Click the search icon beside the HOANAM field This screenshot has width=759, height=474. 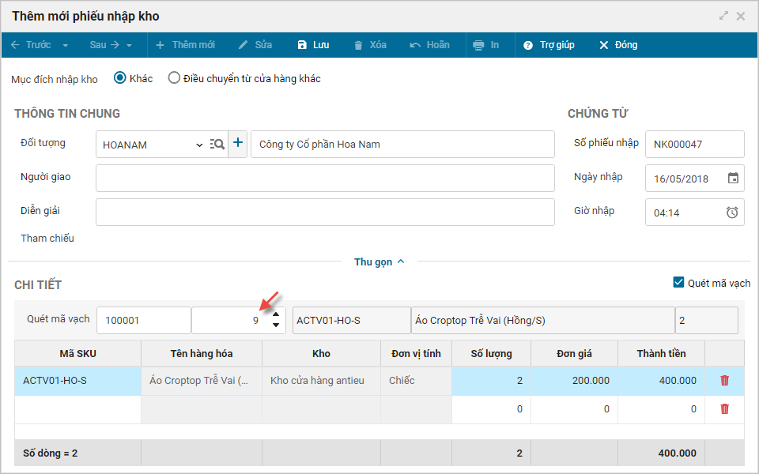pos(217,145)
